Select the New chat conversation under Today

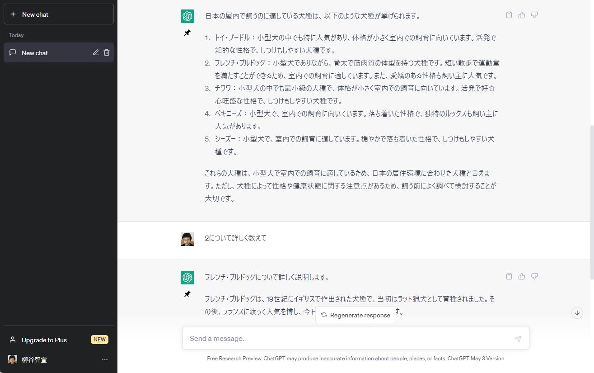click(45, 52)
